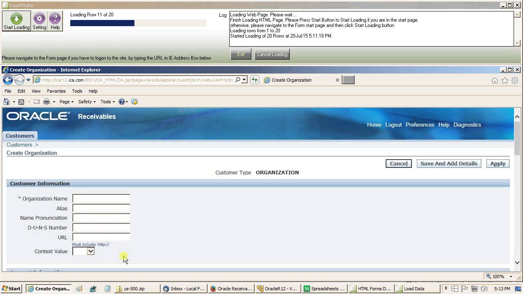Screen dimensions: 523x294
Task: Open the Setting gear button
Action: (x=39, y=21)
